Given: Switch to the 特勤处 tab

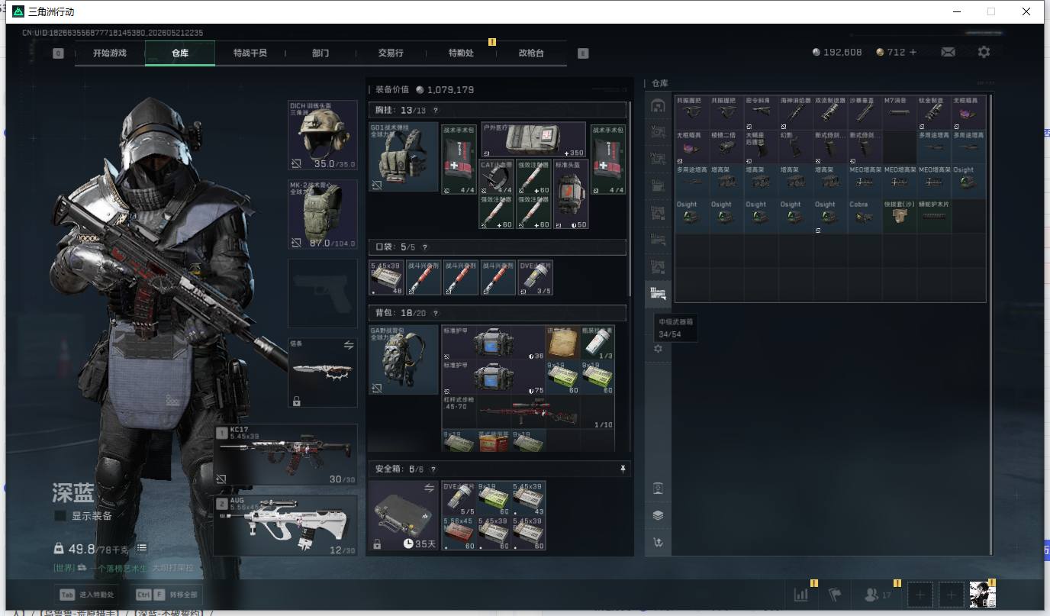Looking at the screenshot, I should (x=461, y=53).
